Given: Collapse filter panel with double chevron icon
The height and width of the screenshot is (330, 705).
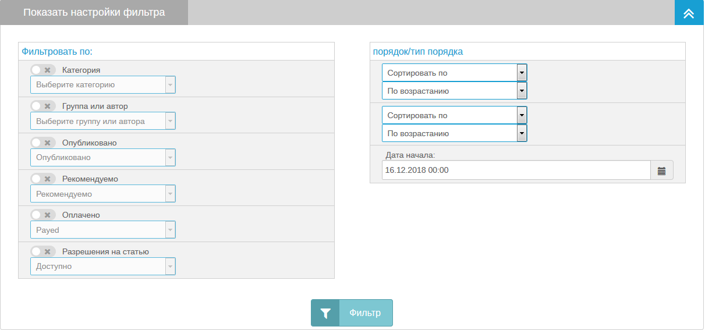Looking at the screenshot, I should click(x=689, y=13).
